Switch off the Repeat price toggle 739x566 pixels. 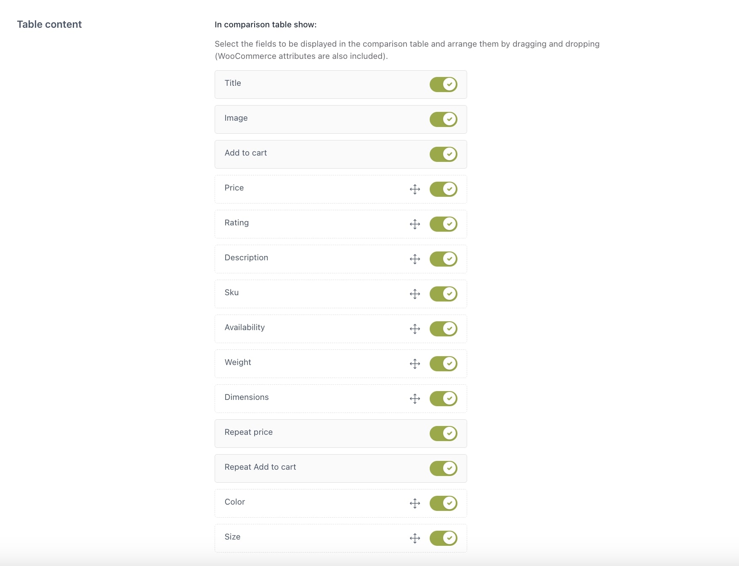point(443,433)
